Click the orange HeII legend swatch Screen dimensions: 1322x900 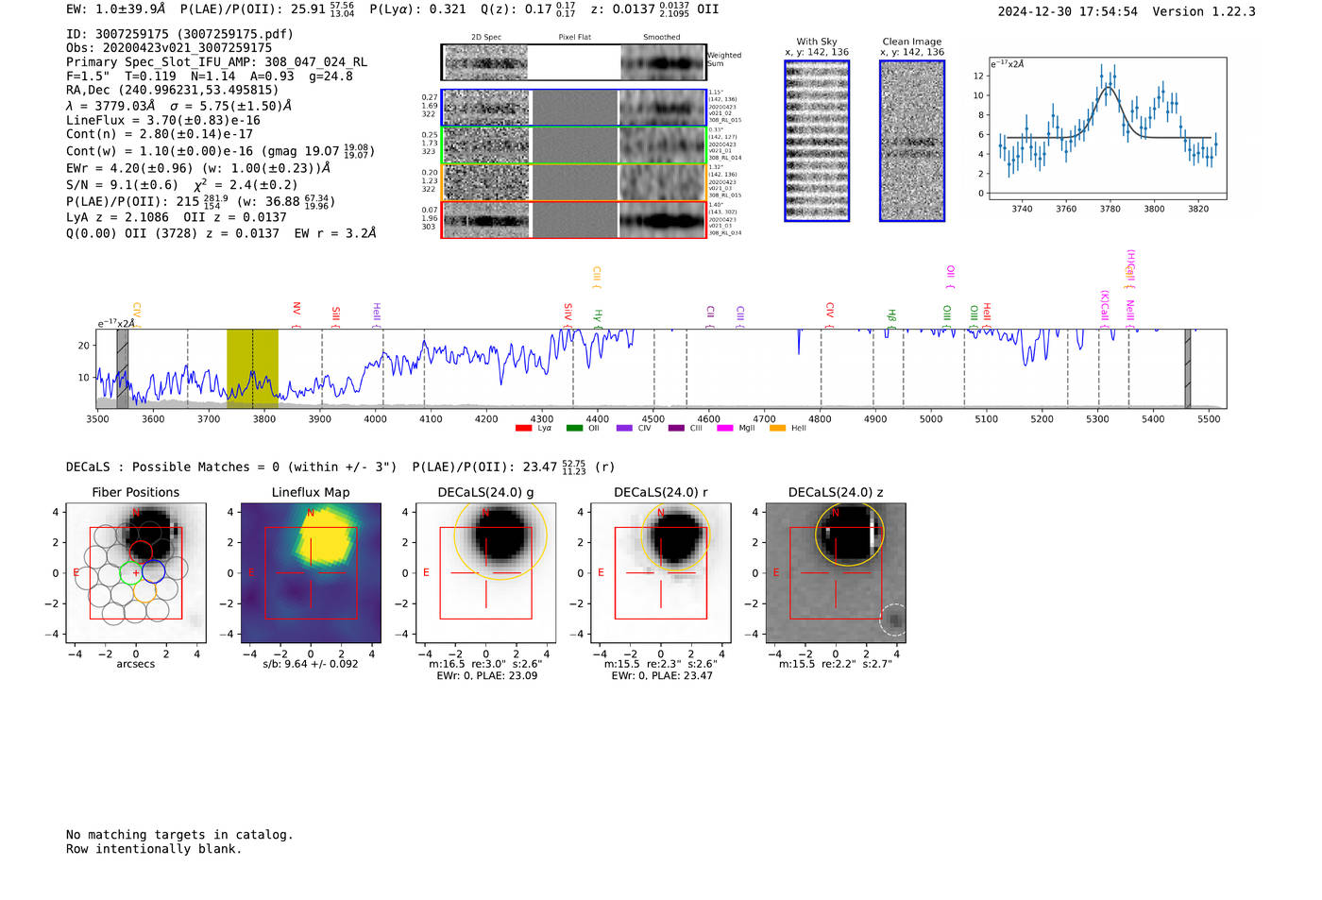(x=777, y=428)
